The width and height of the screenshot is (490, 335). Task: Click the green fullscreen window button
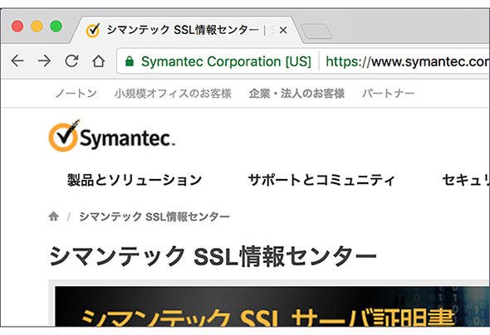tap(56, 27)
